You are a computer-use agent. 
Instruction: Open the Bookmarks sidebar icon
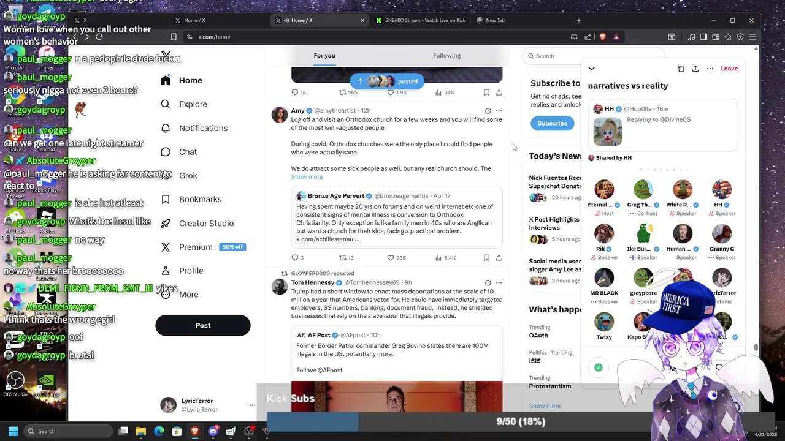click(166, 199)
